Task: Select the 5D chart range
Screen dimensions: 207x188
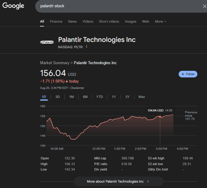Action: click(58, 97)
